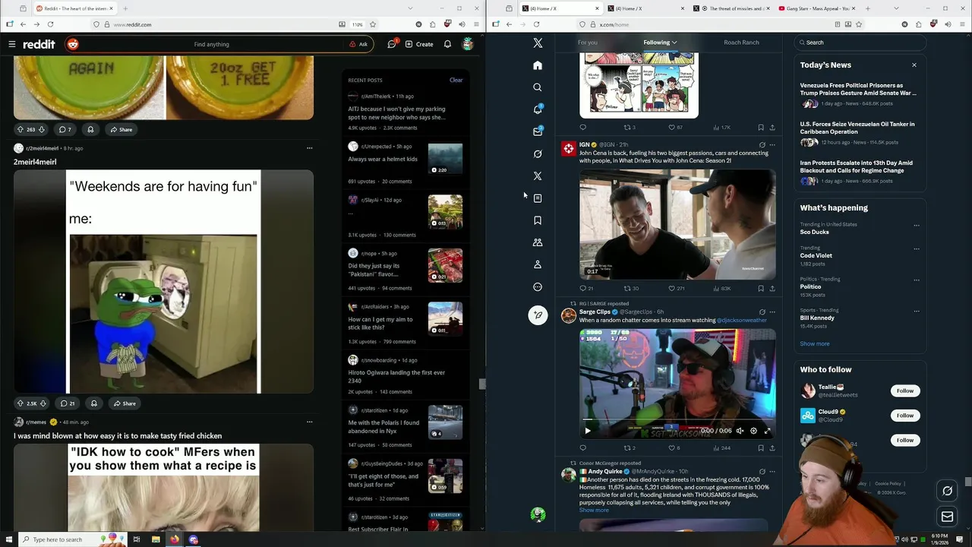972x547 pixels.
Task: Bookmark the IGN John Cena post
Action: [761, 289]
